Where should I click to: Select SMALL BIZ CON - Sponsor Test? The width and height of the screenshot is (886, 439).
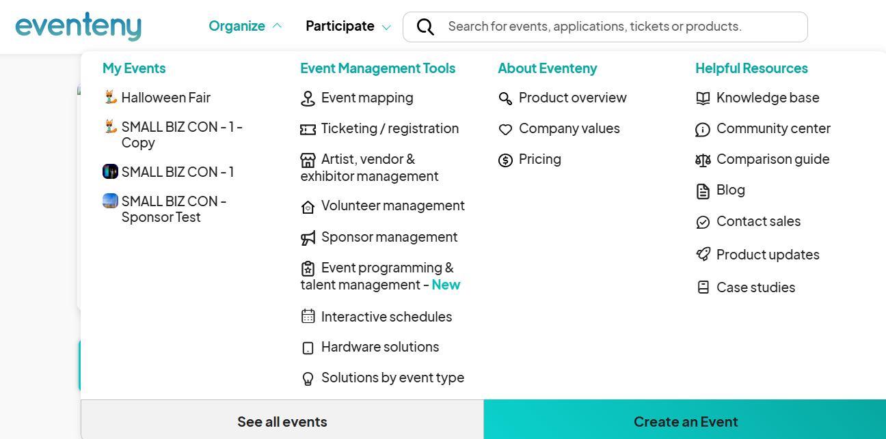[173, 209]
